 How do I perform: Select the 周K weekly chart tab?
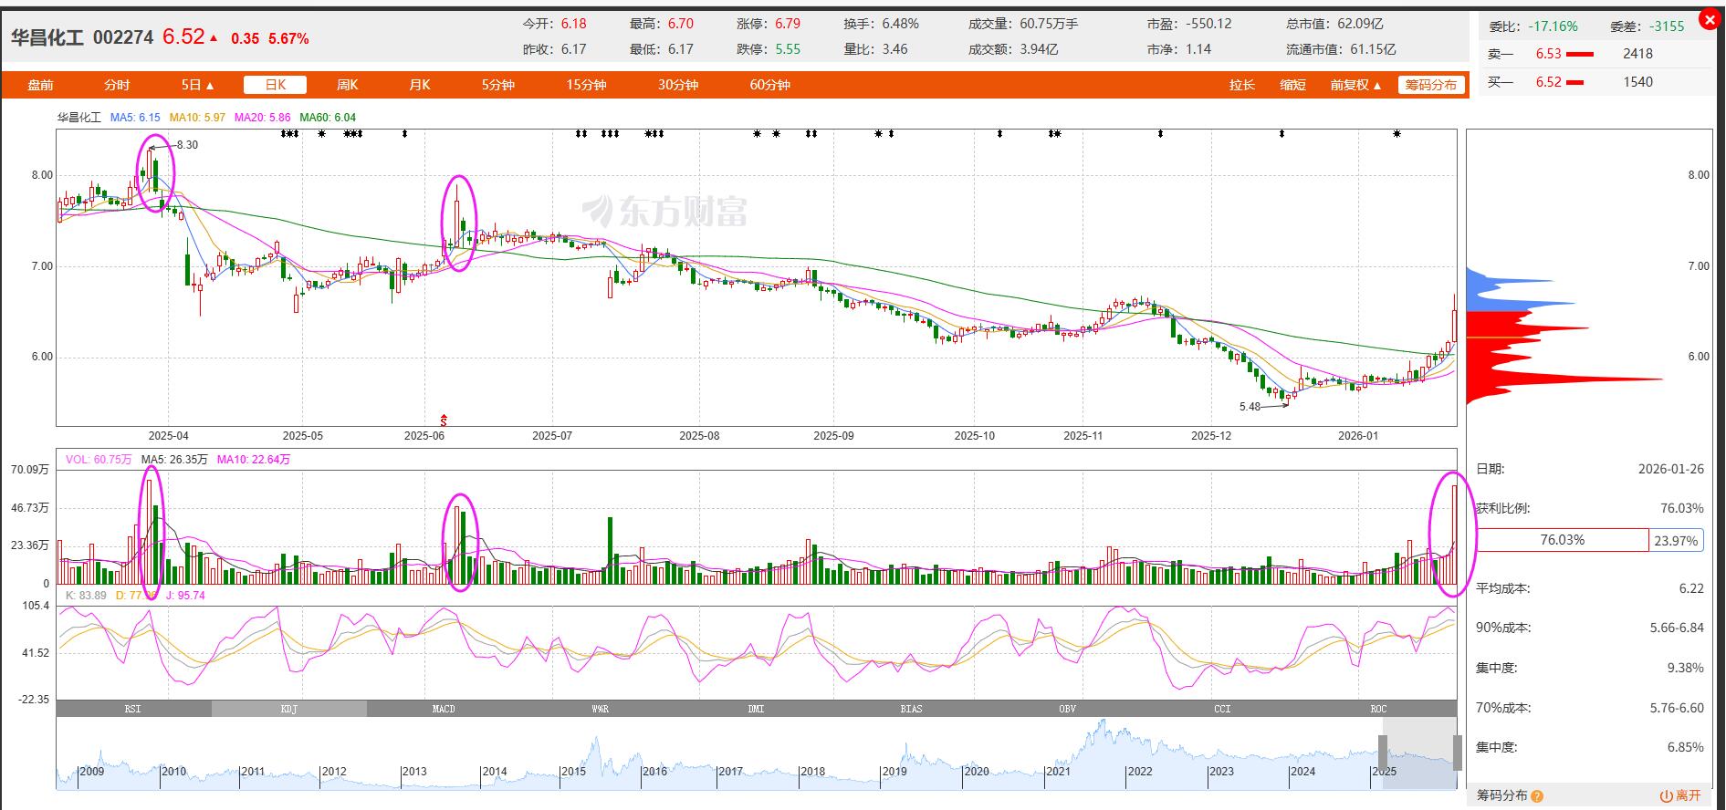click(x=347, y=85)
